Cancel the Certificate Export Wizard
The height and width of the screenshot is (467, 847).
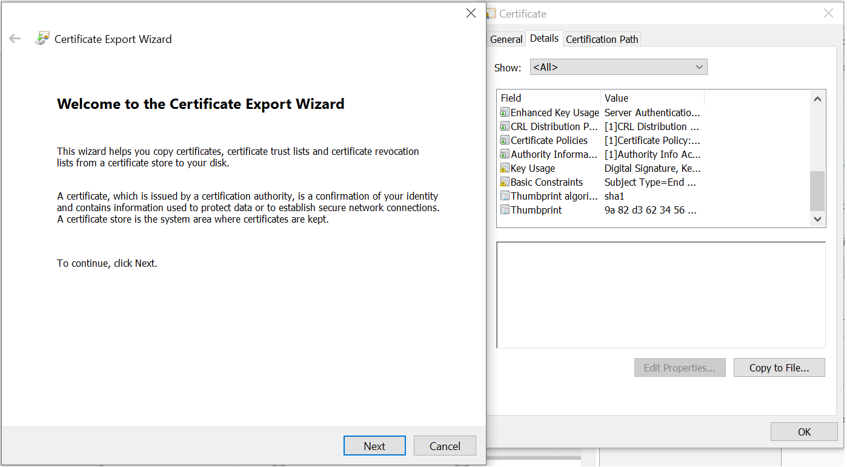(445, 446)
